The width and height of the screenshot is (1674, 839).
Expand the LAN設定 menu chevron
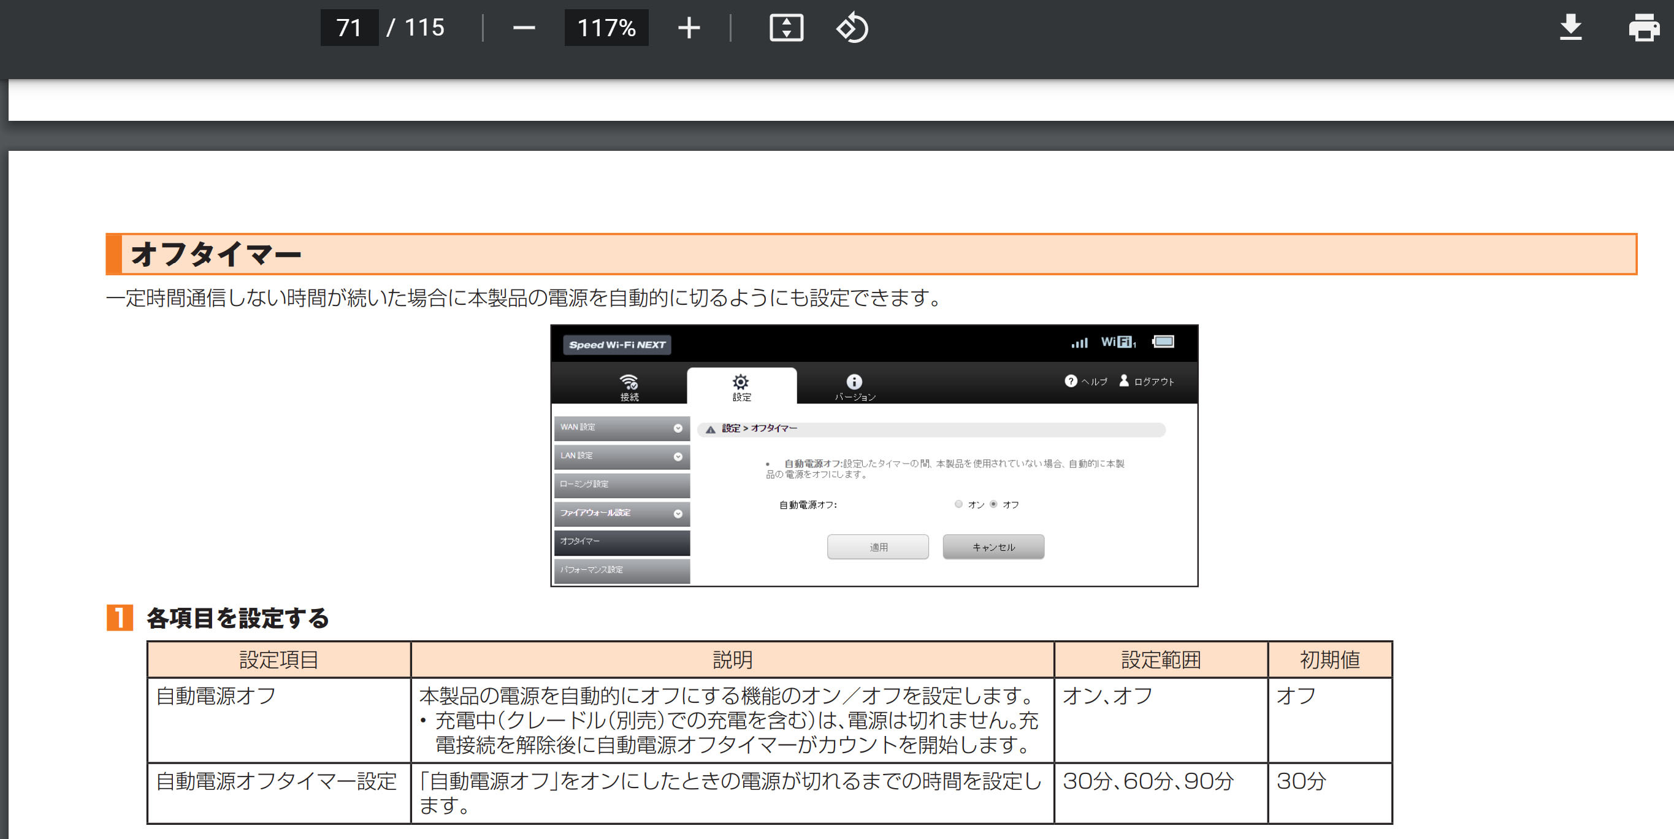coord(678,457)
